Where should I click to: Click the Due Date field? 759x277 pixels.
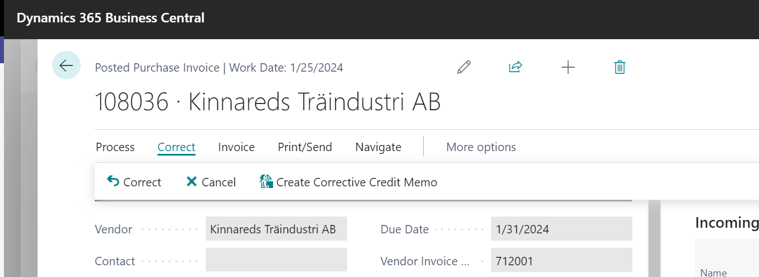(x=561, y=229)
